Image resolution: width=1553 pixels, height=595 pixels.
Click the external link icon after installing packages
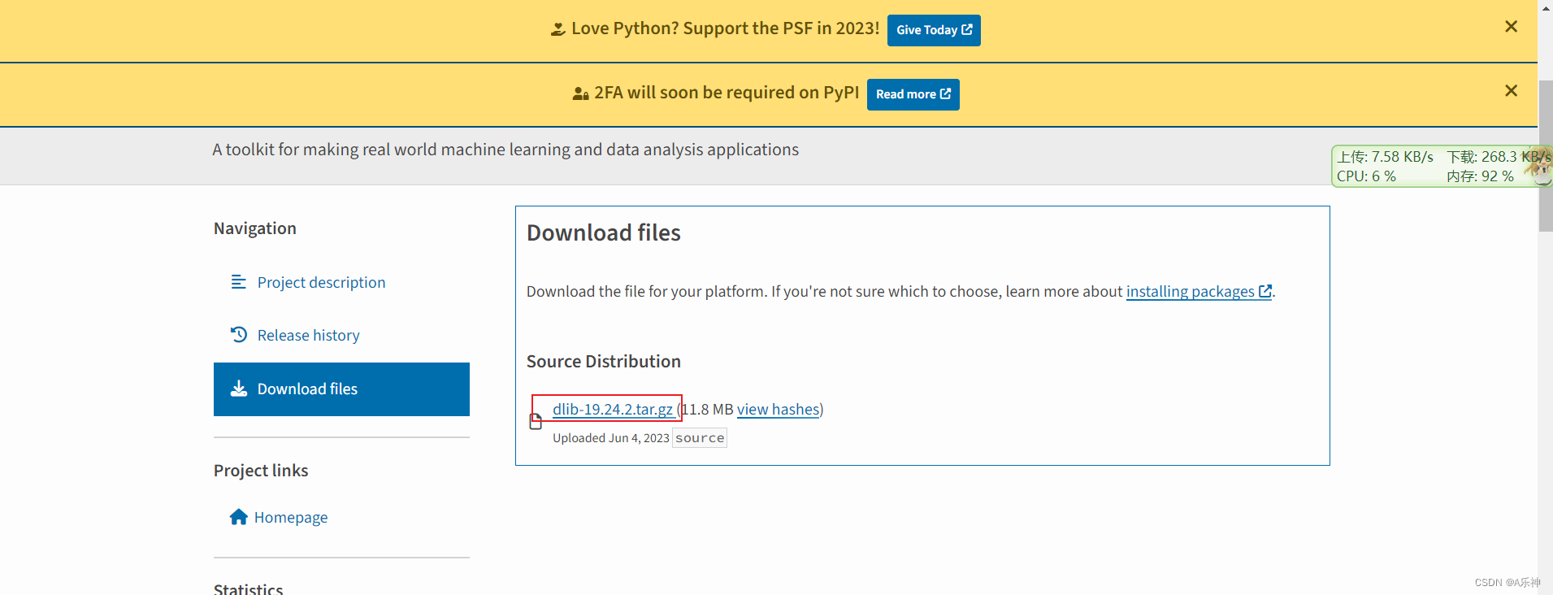click(1265, 291)
